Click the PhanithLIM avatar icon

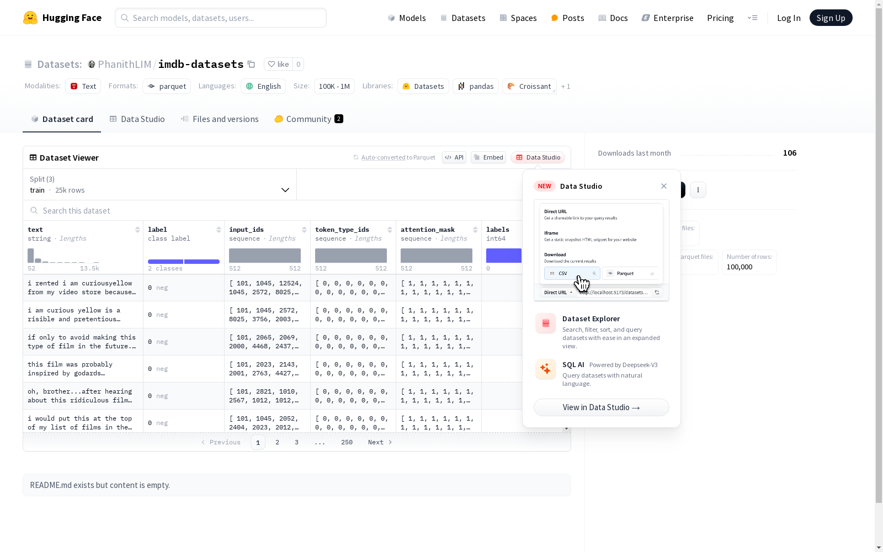click(92, 64)
